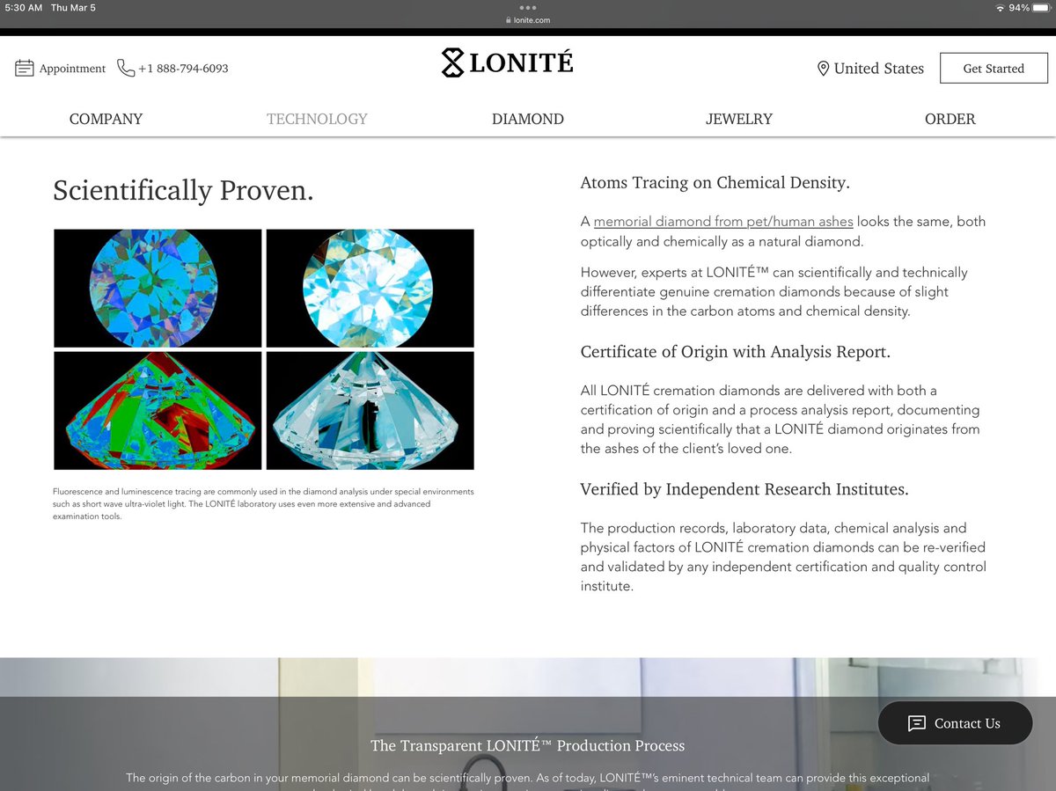Open the ORDER menu

pos(950,119)
